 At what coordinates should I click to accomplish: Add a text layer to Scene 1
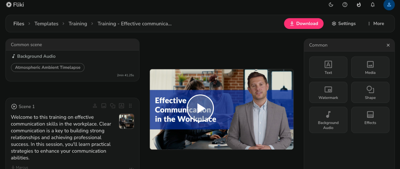pyautogui.click(x=121, y=106)
